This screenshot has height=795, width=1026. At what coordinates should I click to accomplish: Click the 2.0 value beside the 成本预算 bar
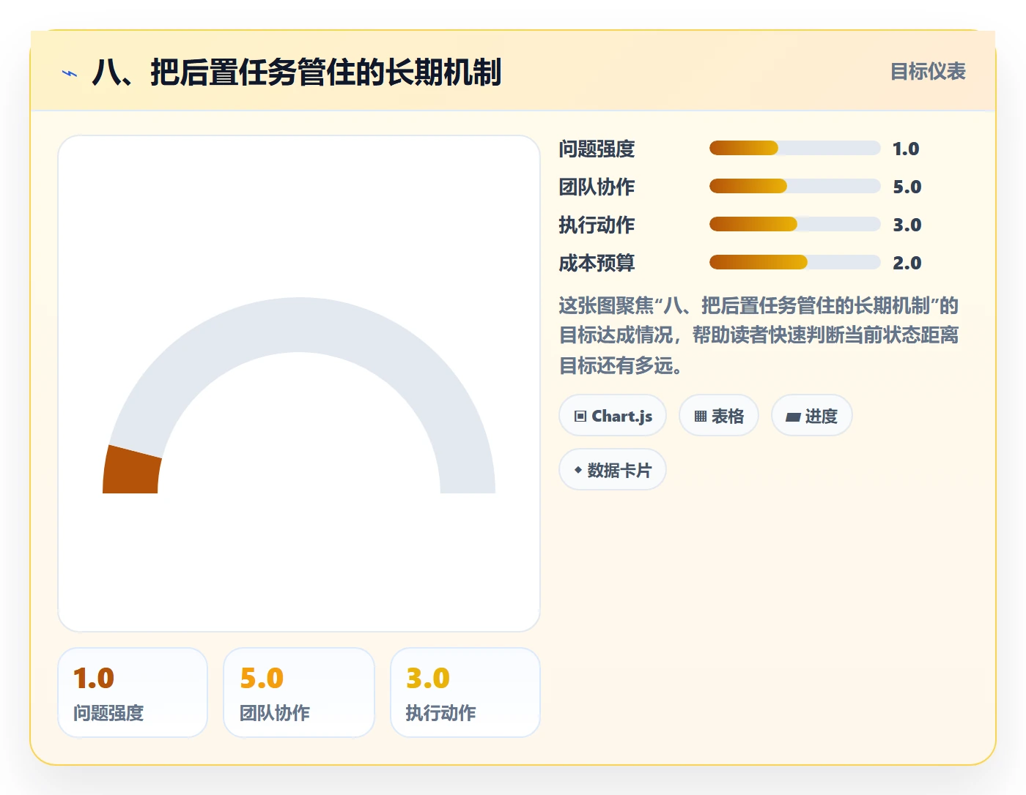907,263
